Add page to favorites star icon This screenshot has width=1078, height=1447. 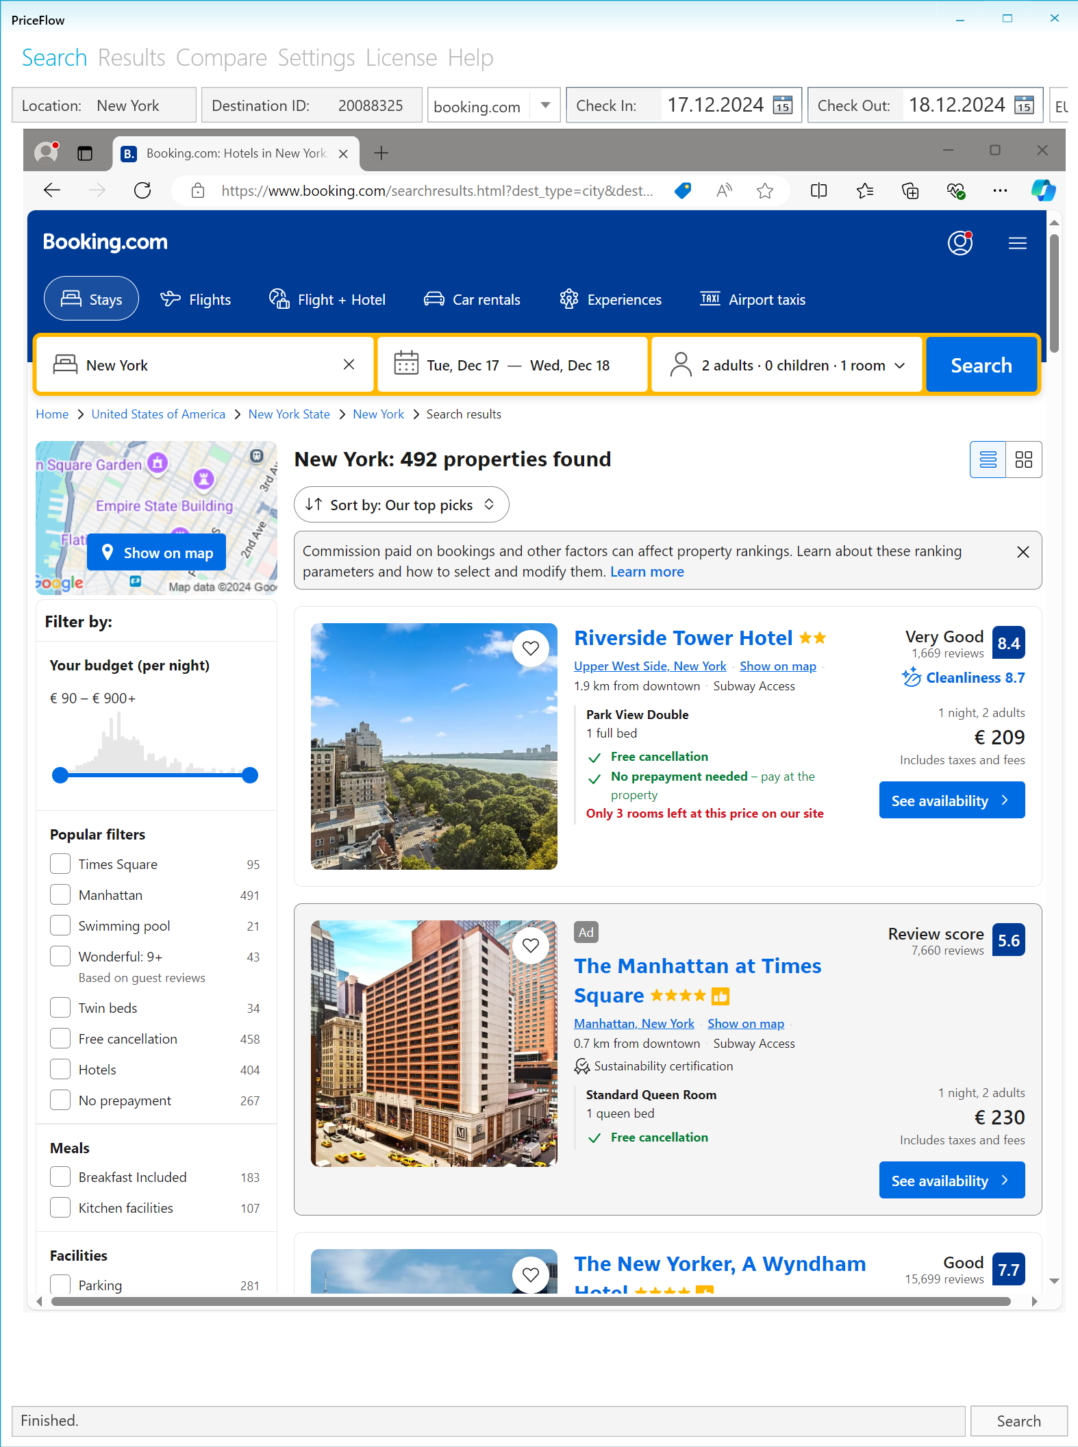coord(765,190)
